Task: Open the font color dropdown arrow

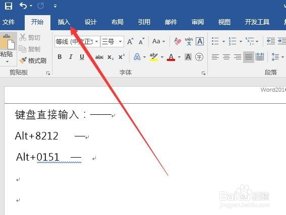Action: click(179, 57)
